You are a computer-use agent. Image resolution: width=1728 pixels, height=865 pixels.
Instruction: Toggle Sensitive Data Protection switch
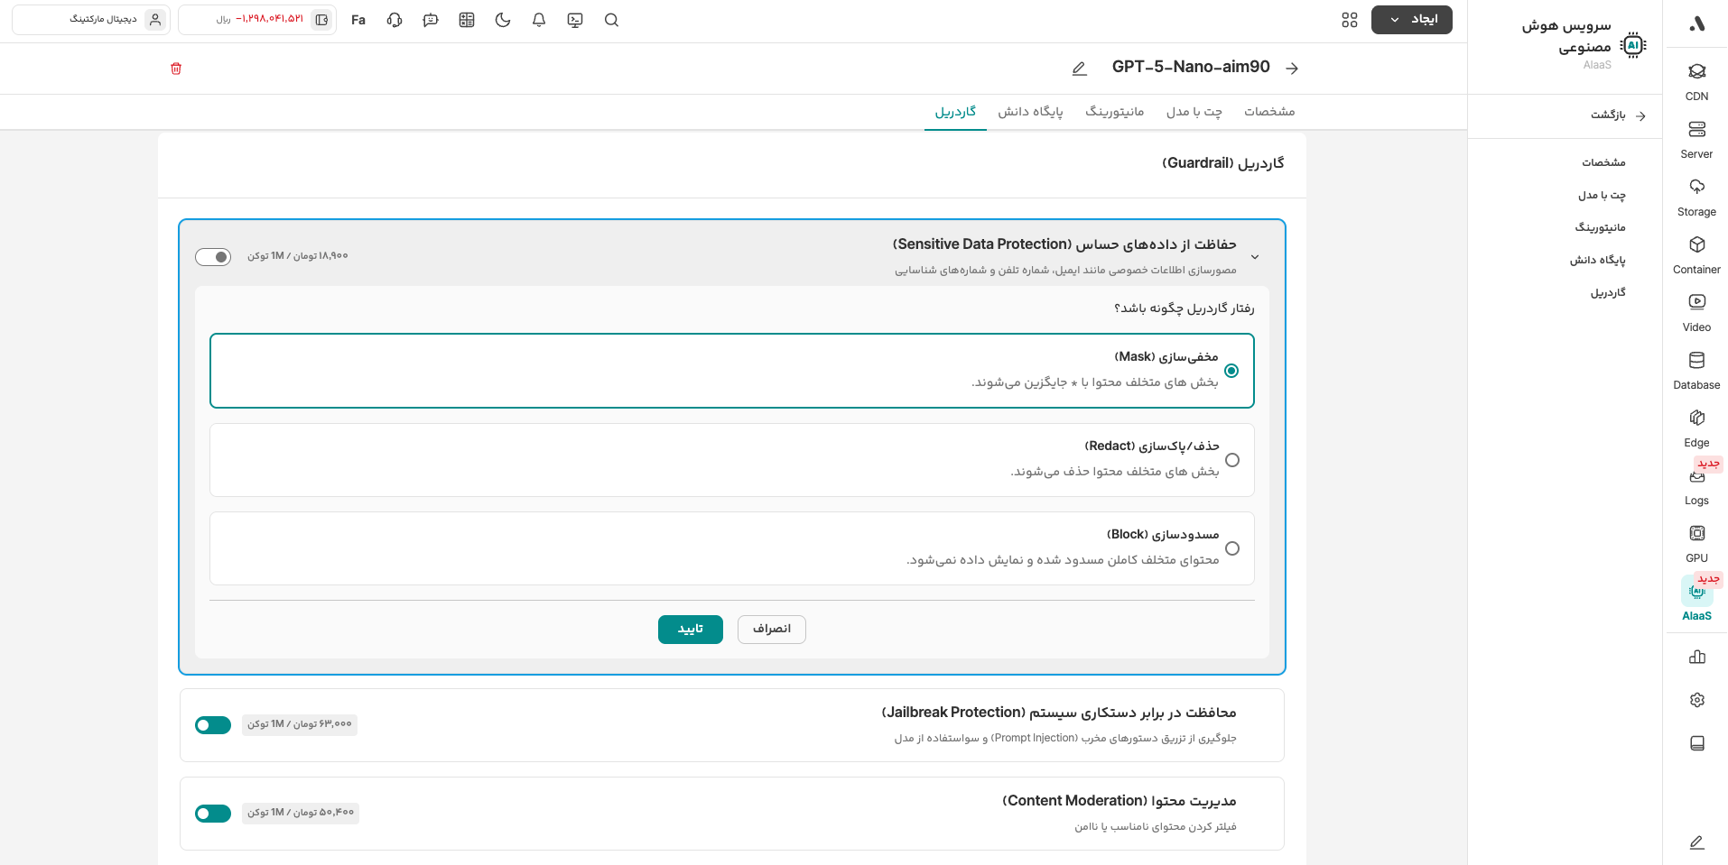213,257
